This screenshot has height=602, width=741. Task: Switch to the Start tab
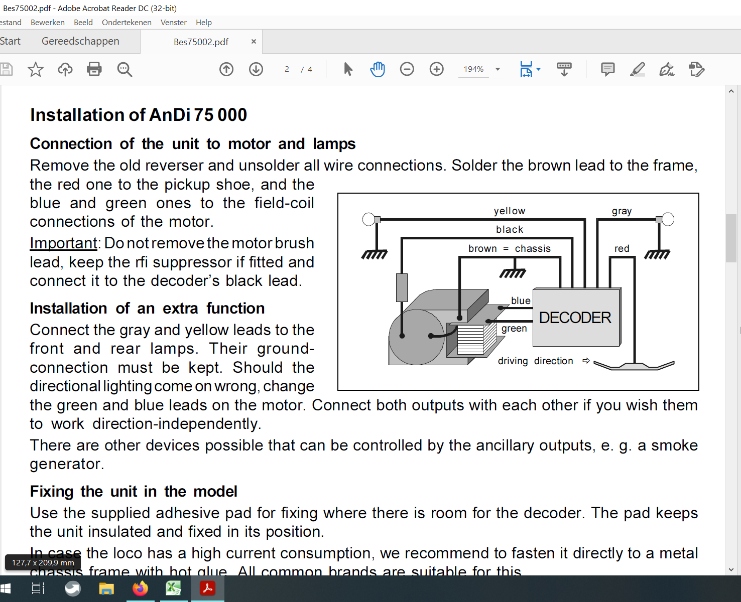(10, 41)
